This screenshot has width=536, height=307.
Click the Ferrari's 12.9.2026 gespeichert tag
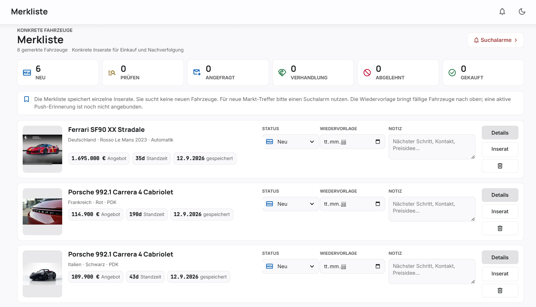tap(205, 158)
